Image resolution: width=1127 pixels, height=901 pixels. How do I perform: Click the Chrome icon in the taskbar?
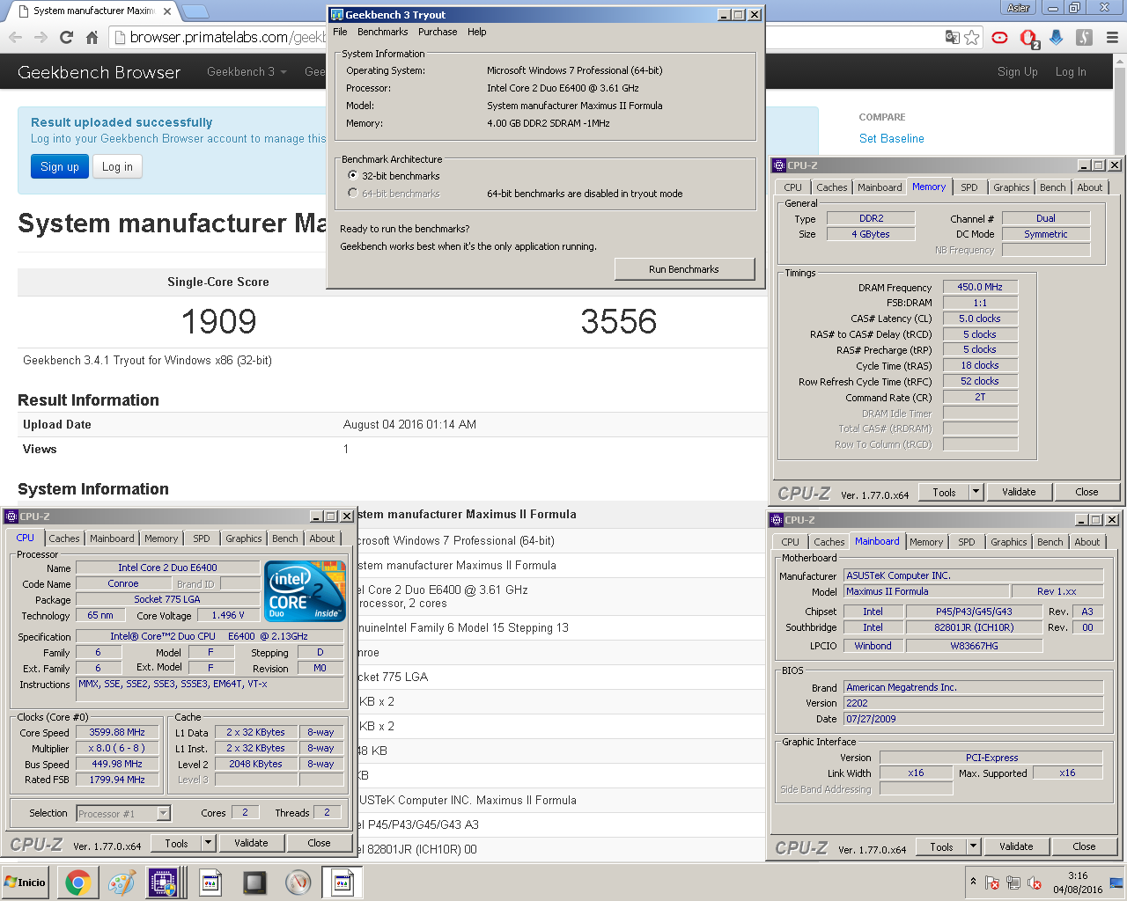tap(77, 883)
